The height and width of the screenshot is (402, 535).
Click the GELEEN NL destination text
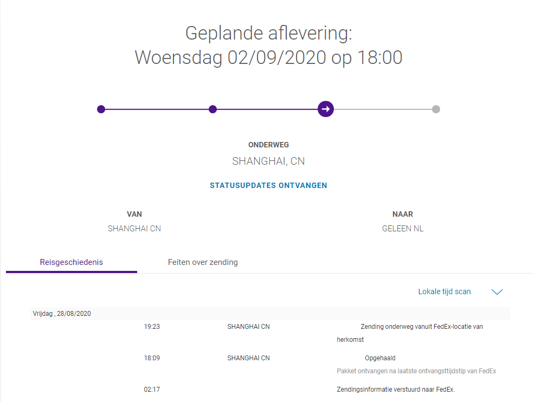pos(403,229)
